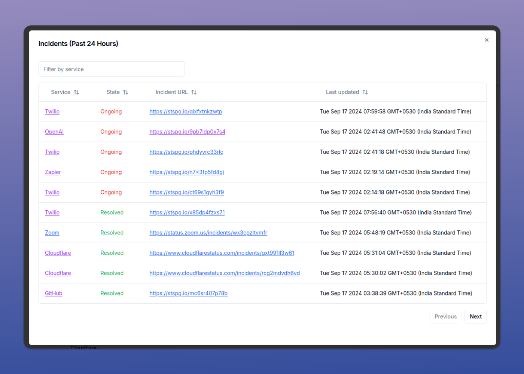The height and width of the screenshot is (374, 524).
Task: Open the first Cloudflare service link
Action: [x=58, y=253]
